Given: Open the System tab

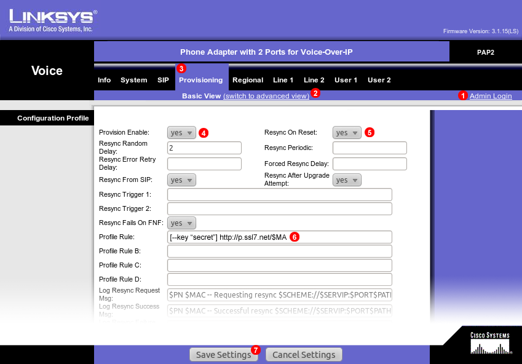Looking at the screenshot, I should tap(133, 79).
